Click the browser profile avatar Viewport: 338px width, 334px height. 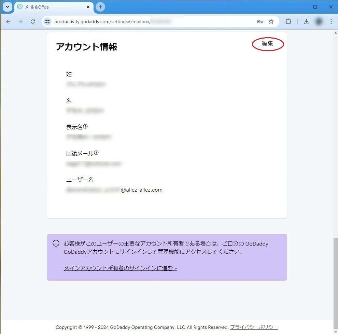pyautogui.click(x=319, y=22)
